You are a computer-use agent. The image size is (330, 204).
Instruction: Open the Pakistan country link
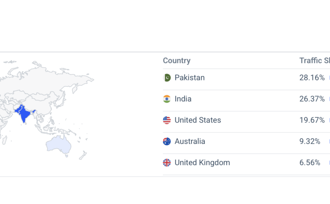coord(190,78)
